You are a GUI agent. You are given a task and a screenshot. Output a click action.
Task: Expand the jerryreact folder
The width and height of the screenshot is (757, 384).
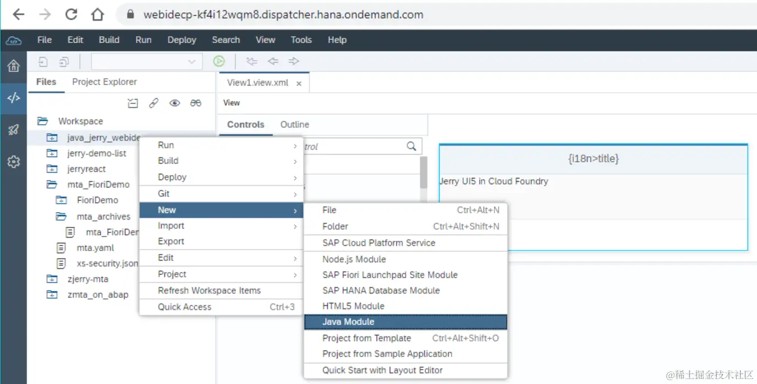pos(52,169)
